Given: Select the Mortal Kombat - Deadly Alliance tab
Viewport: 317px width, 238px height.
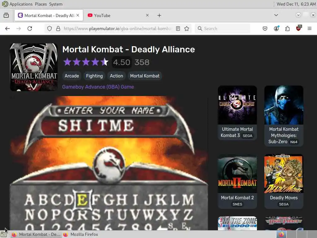Looking at the screenshot, I should click(x=49, y=15).
